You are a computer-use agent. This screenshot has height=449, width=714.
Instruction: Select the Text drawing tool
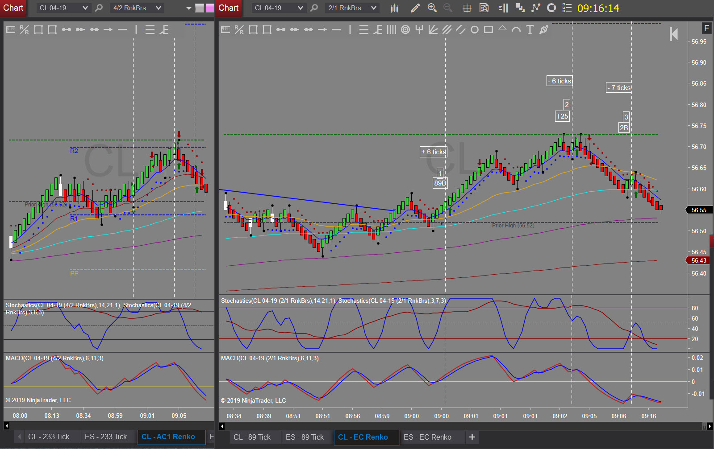(x=530, y=30)
